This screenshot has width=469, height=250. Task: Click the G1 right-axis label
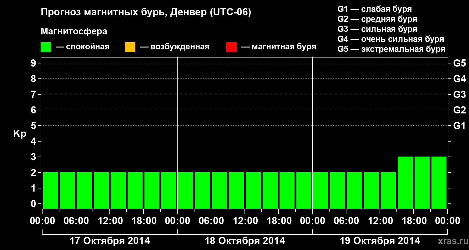(460, 126)
